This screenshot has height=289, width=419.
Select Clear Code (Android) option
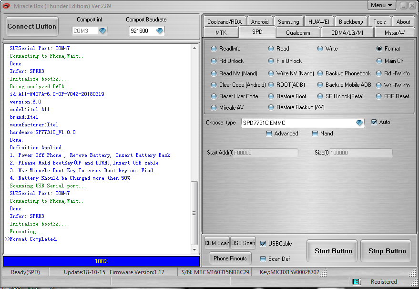point(238,85)
